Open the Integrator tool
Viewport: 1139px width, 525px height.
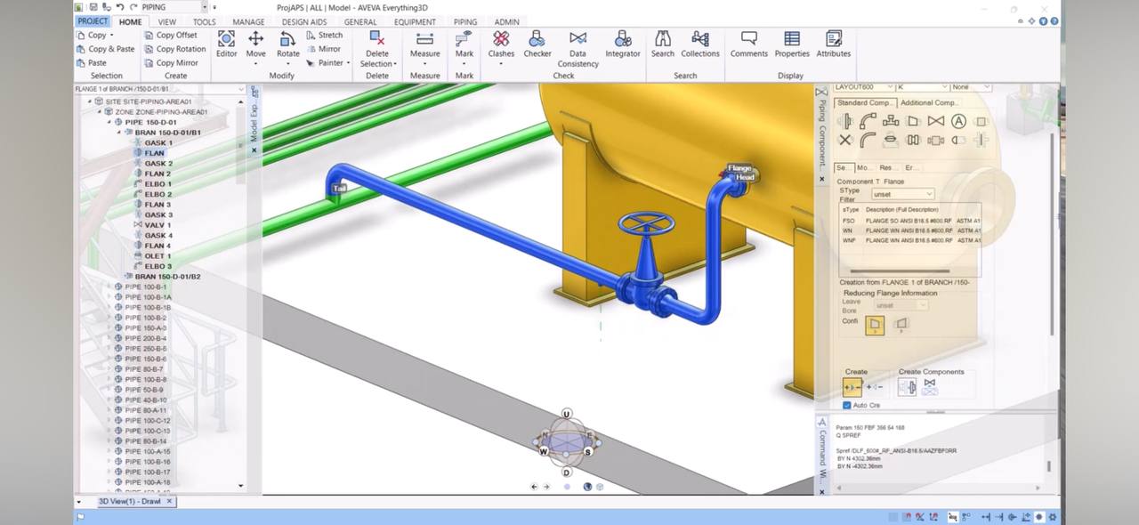[623, 44]
